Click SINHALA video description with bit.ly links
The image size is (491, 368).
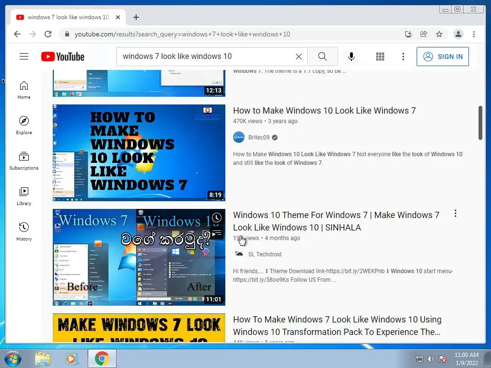pyautogui.click(x=343, y=276)
